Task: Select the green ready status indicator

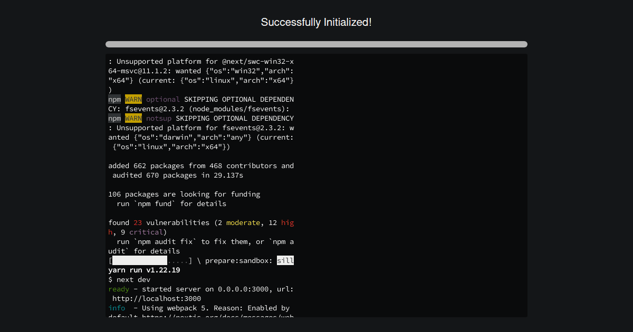Action: (118, 289)
